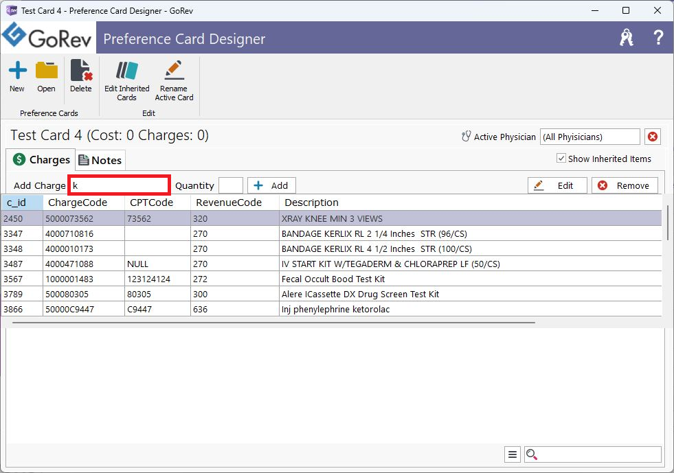
Task: Click charge code 4000710816 cell
Action: [84, 233]
